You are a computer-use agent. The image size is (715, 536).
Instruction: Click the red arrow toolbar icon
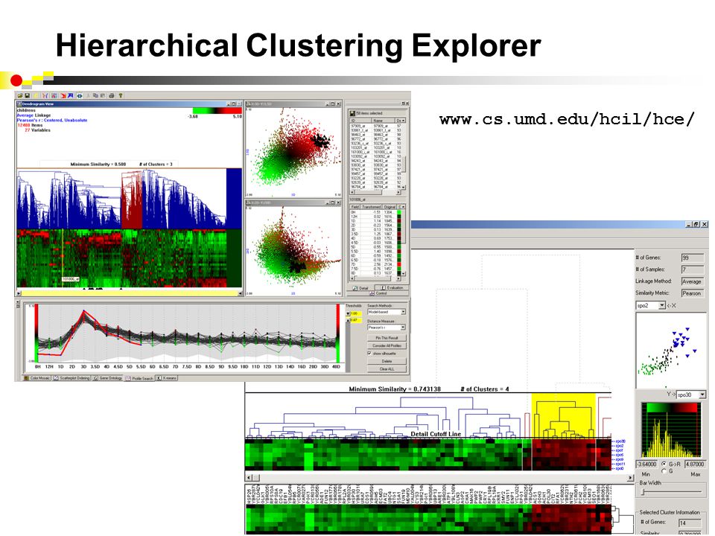coord(63,96)
